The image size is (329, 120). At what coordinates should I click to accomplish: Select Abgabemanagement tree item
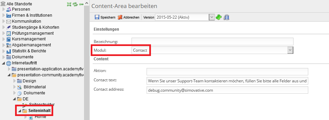tap(31, 45)
